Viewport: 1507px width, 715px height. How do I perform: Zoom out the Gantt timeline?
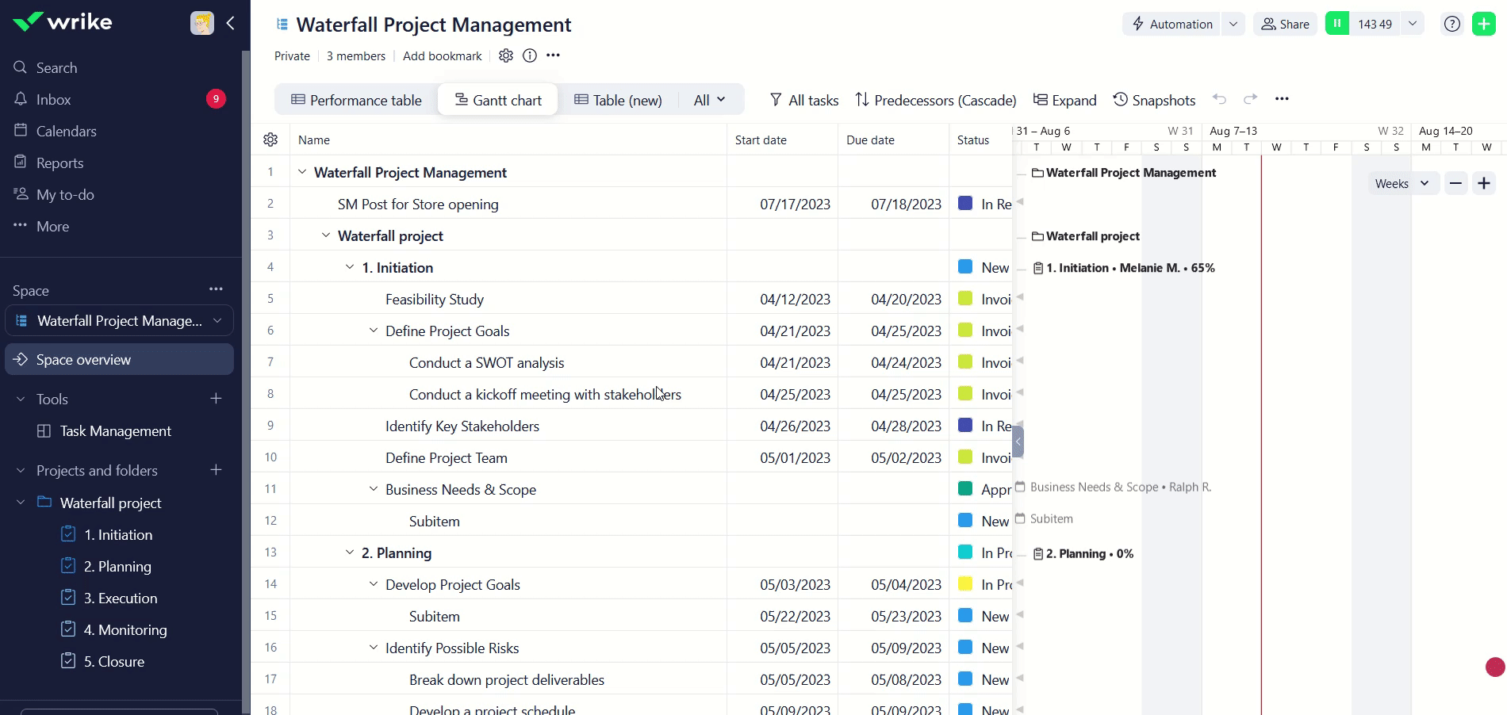point(1455,183)
